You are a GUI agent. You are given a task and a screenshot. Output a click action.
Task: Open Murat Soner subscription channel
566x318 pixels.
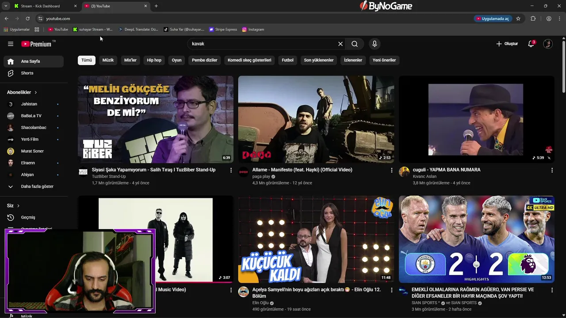pyautogui.click(x=34, y=151)
